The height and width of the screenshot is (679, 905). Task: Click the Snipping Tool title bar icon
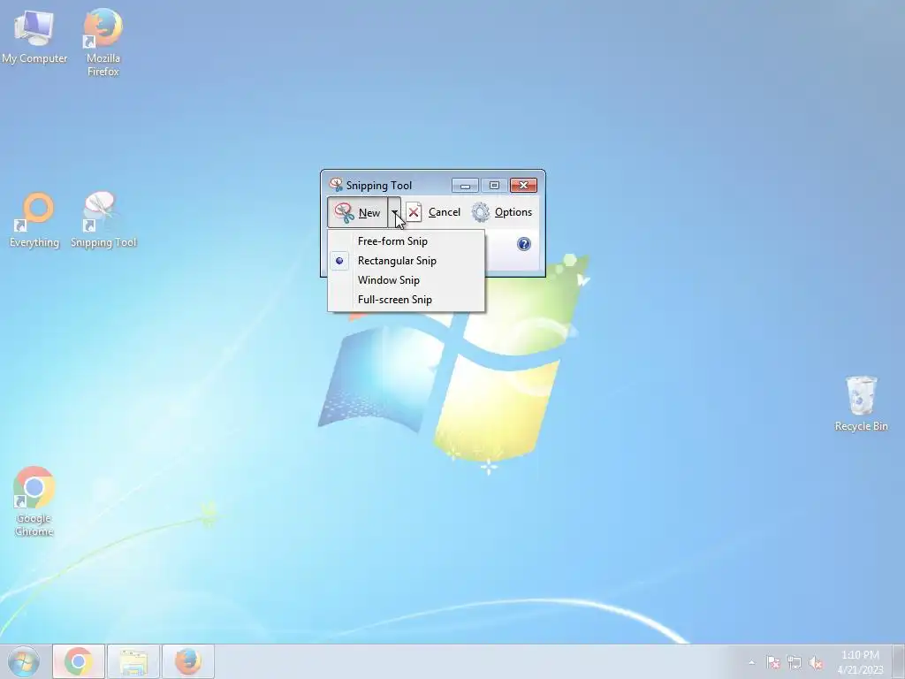pyautogui.click(x=335, y=185)
